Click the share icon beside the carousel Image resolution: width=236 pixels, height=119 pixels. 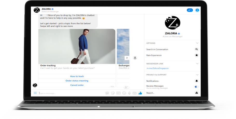pos(135,58)
